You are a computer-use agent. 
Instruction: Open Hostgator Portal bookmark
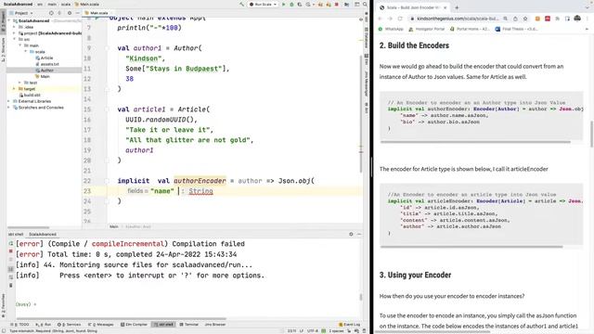point(427,29)
